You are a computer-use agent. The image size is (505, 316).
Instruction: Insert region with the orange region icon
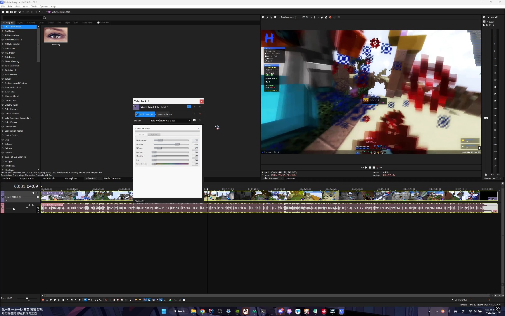[140, 300]
